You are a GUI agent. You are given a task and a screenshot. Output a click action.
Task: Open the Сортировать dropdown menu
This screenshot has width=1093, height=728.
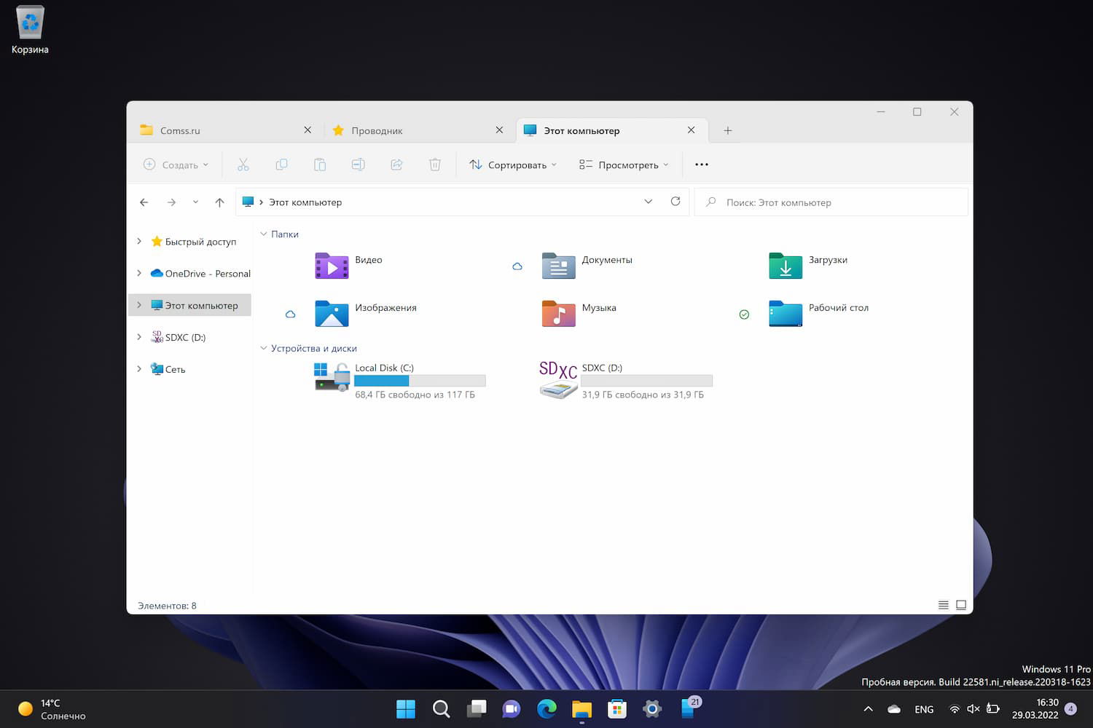tap(513, 165)
